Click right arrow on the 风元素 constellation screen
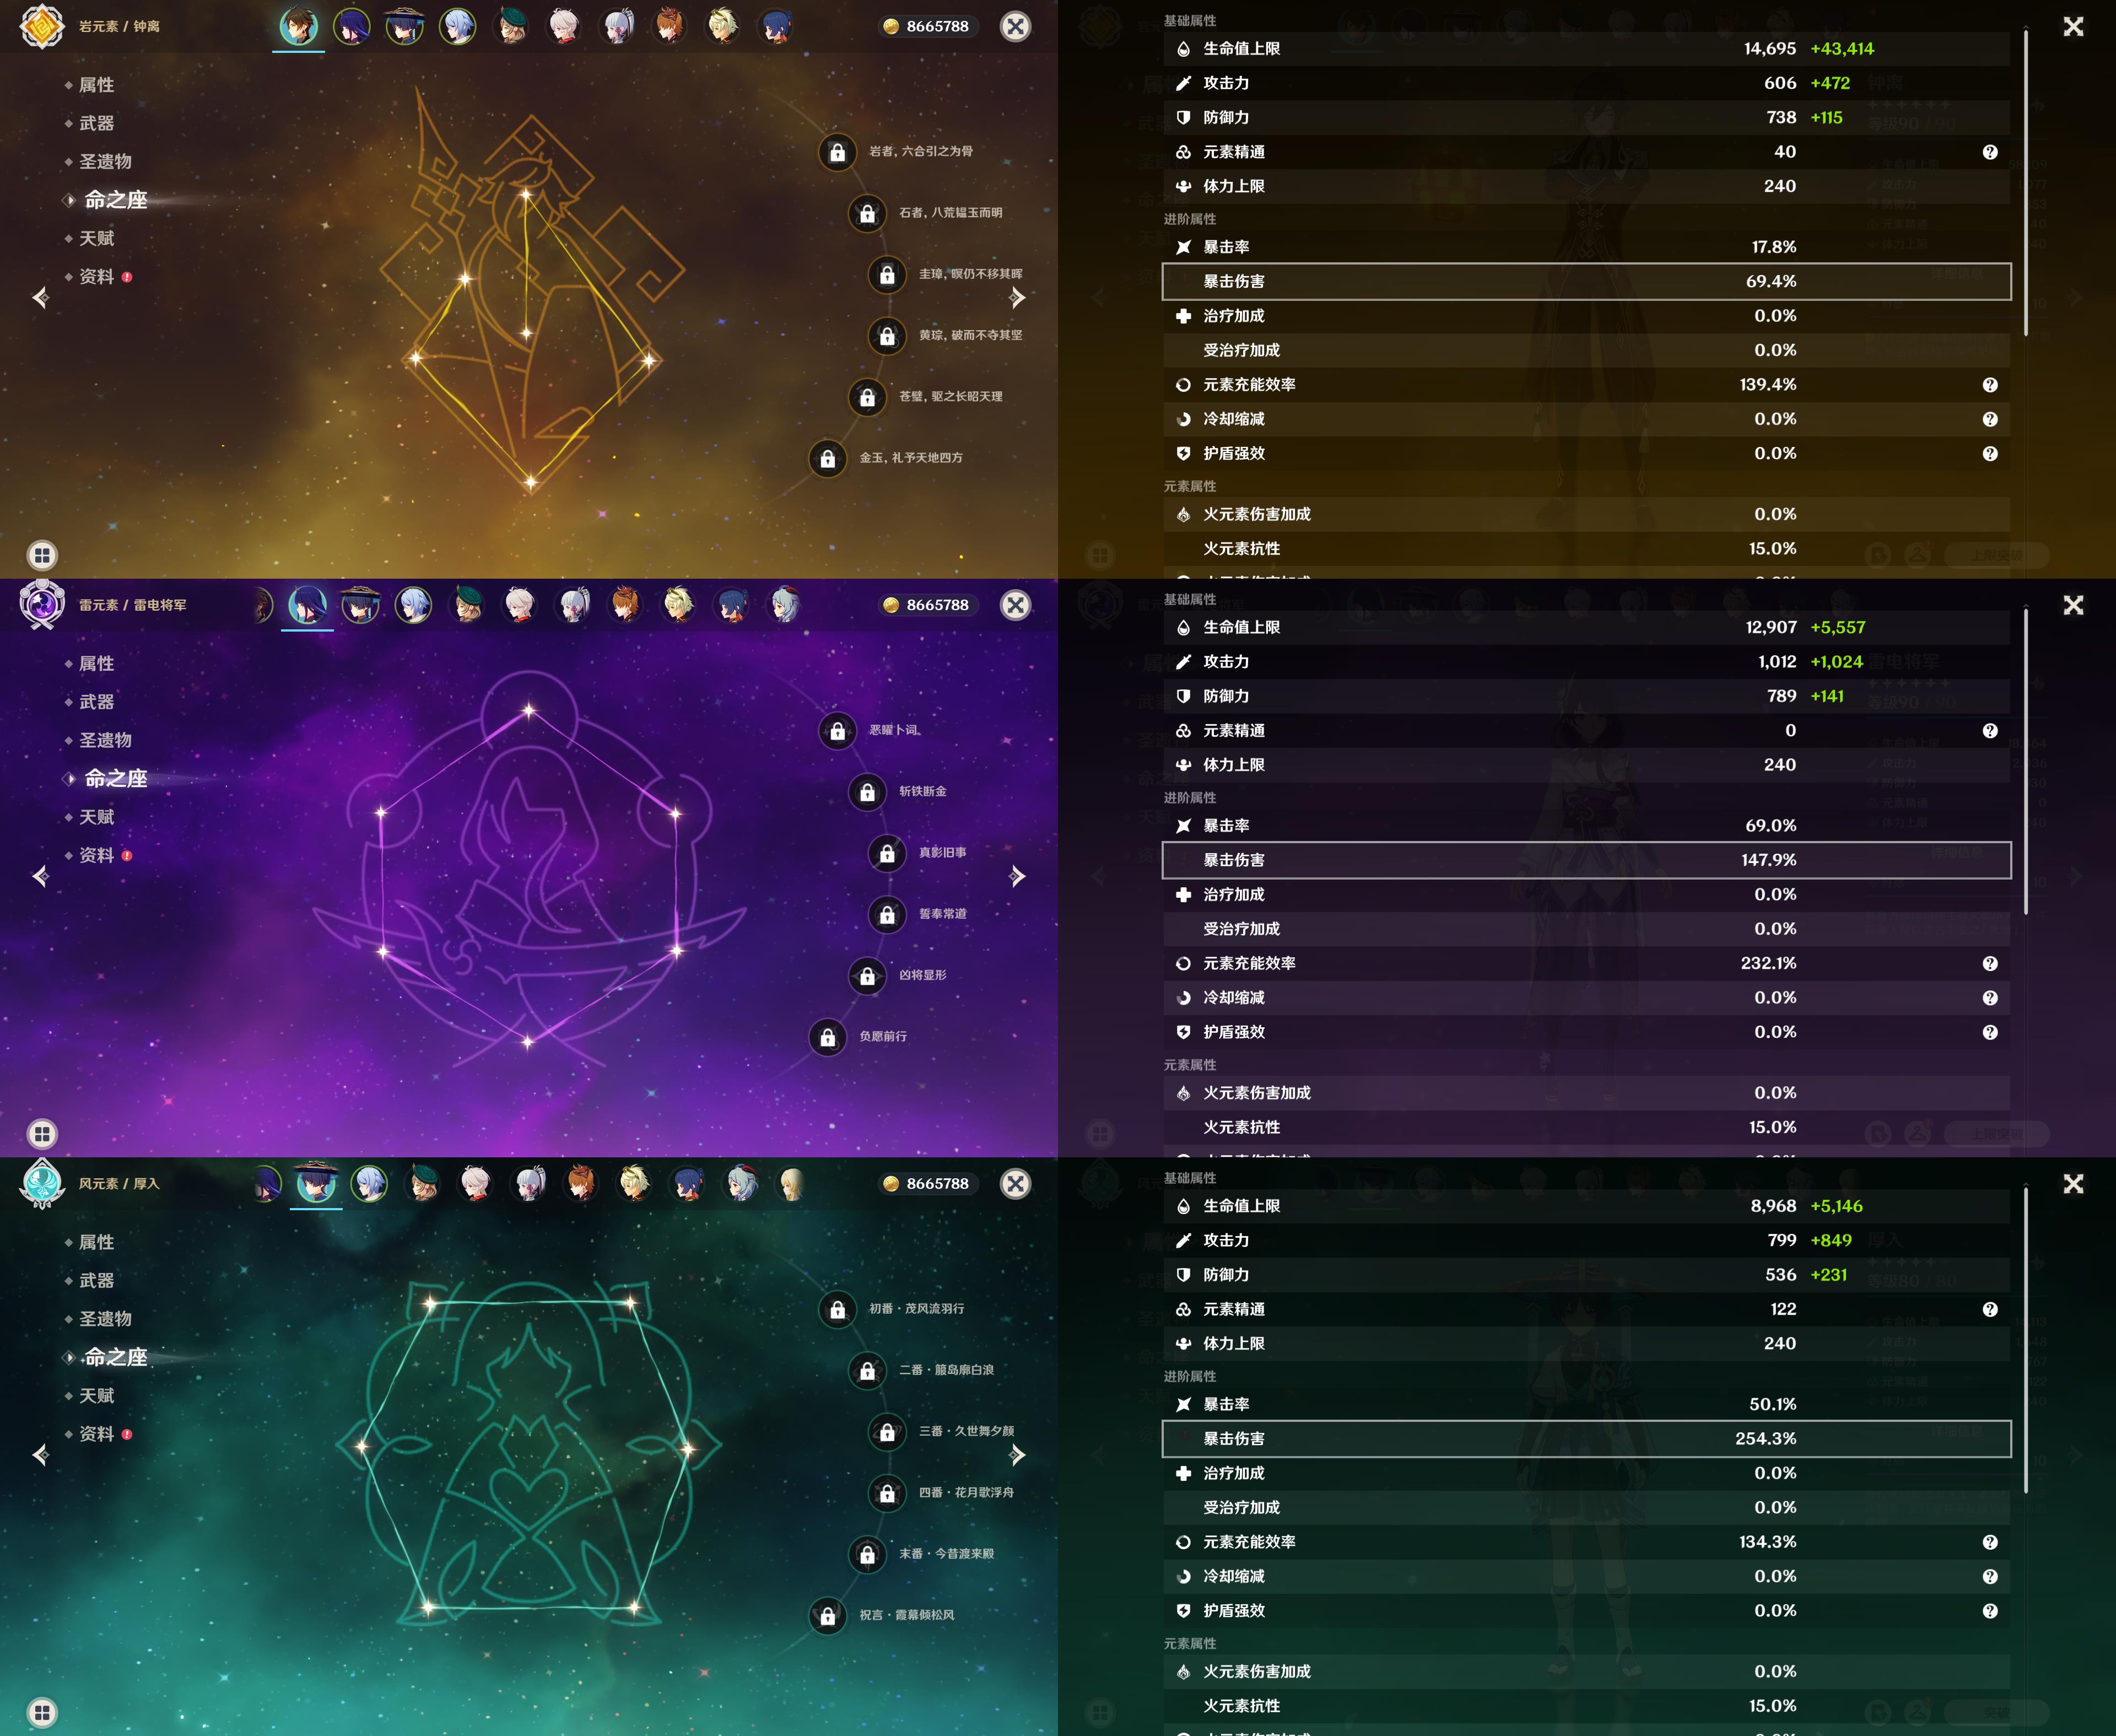This screenshot has width=2116, height=1736. click(x=1017, y=1454)
